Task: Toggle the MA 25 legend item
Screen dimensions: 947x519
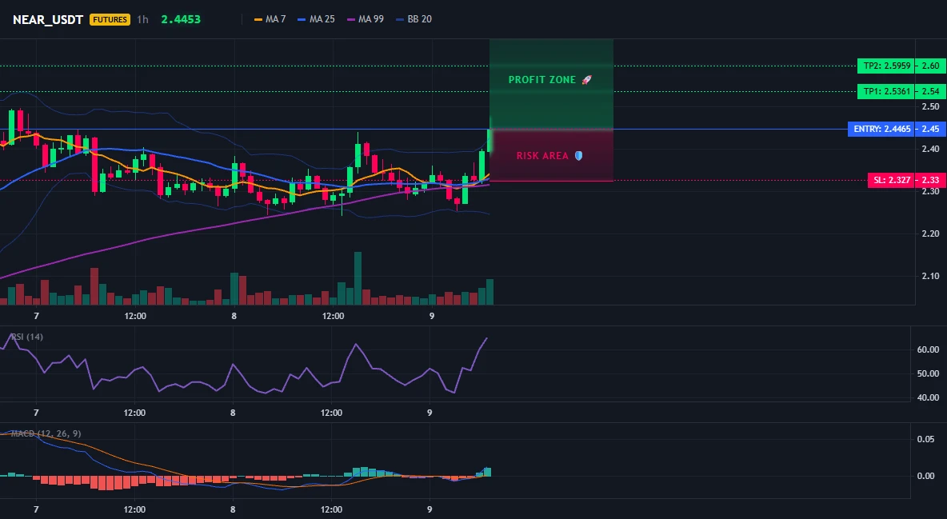Action: point(316,19)
